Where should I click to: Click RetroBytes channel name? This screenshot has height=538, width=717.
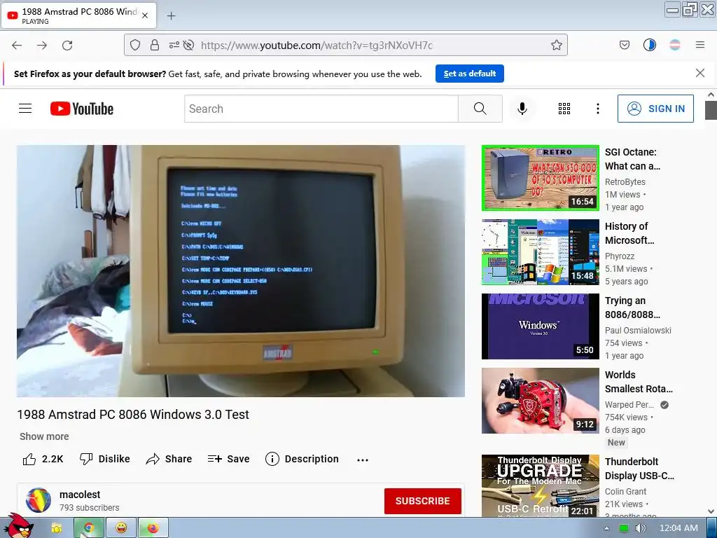point(625,181)
